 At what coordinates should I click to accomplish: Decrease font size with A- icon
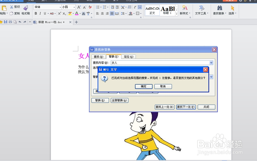(85, 7)
